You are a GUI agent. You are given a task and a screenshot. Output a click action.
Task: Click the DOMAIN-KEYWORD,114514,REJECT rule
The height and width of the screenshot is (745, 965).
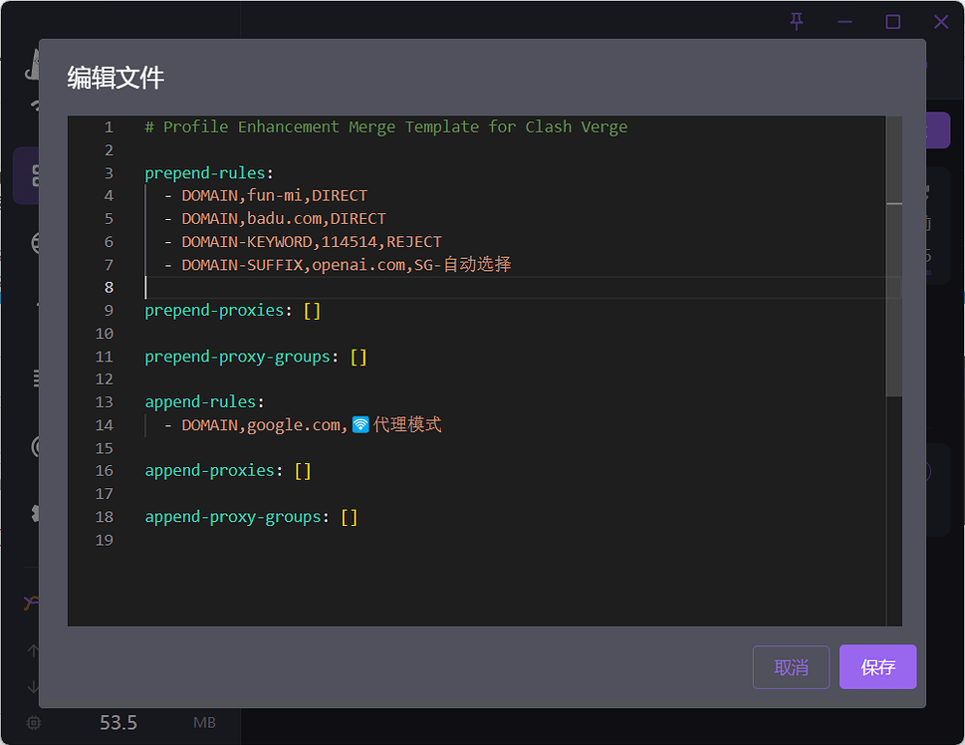pos(312,241)
